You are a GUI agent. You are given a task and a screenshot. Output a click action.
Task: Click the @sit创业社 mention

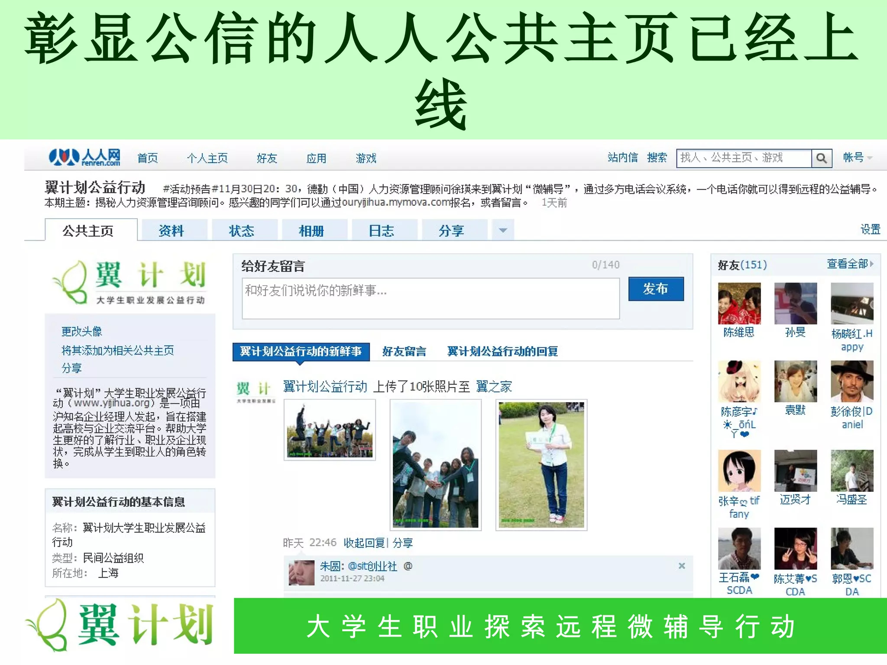pyautogui.click(x=372, y=566)
